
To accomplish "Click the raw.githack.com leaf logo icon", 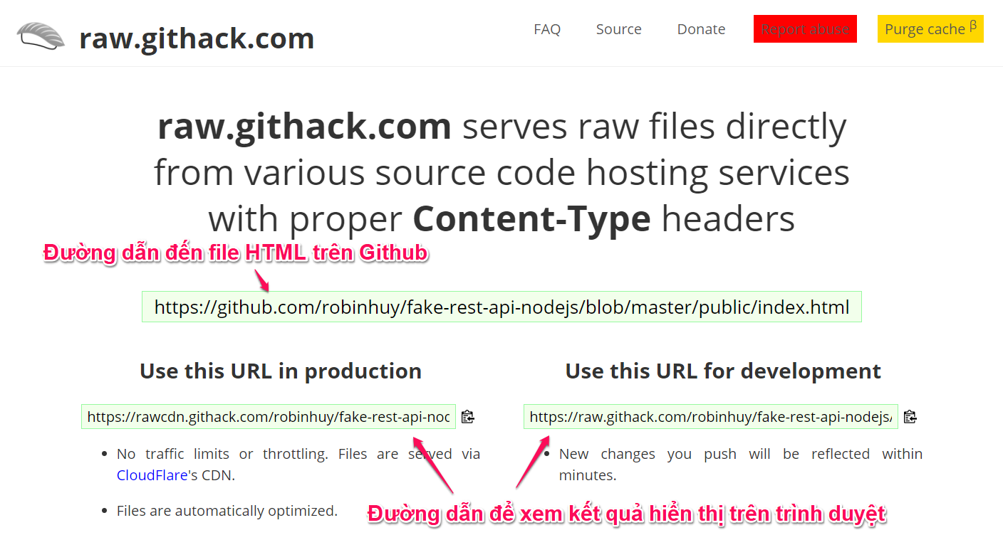I will click(x=41, y=36).
